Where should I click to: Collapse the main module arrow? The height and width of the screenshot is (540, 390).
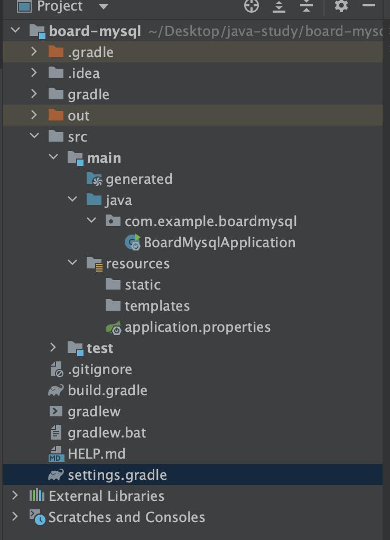tap(53, 157)
